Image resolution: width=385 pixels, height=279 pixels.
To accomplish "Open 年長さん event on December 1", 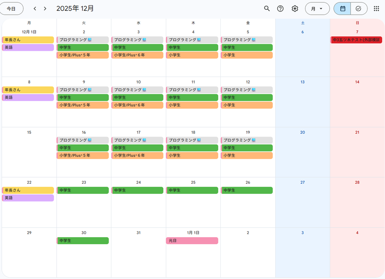I will (x=28, y=40).
